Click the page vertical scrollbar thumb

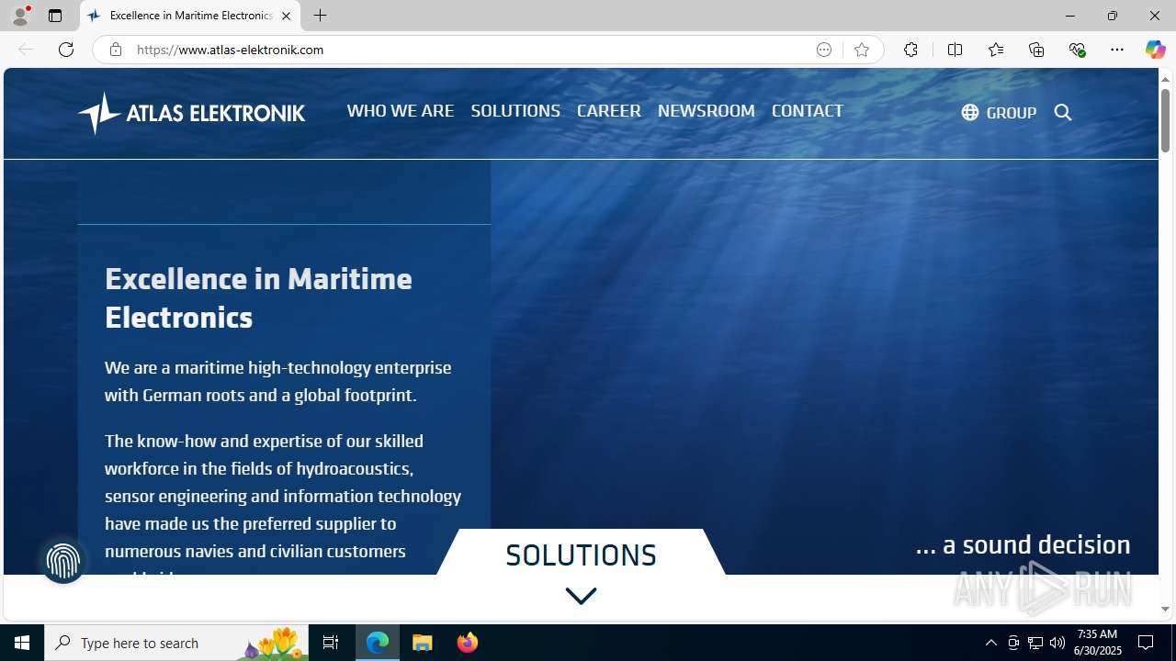pos(1165,120)
